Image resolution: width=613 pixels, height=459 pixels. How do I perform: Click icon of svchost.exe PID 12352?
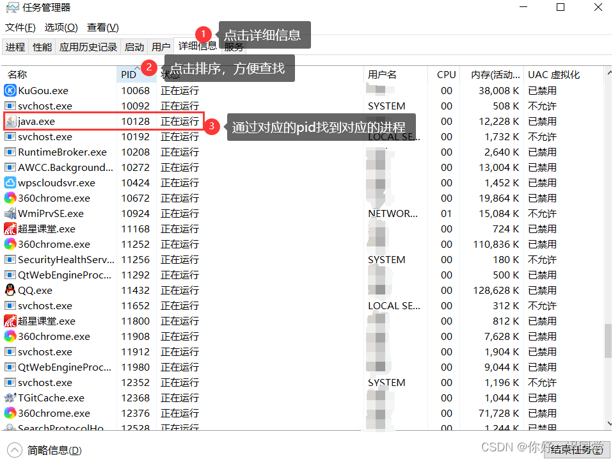click(x=10, y=383)
